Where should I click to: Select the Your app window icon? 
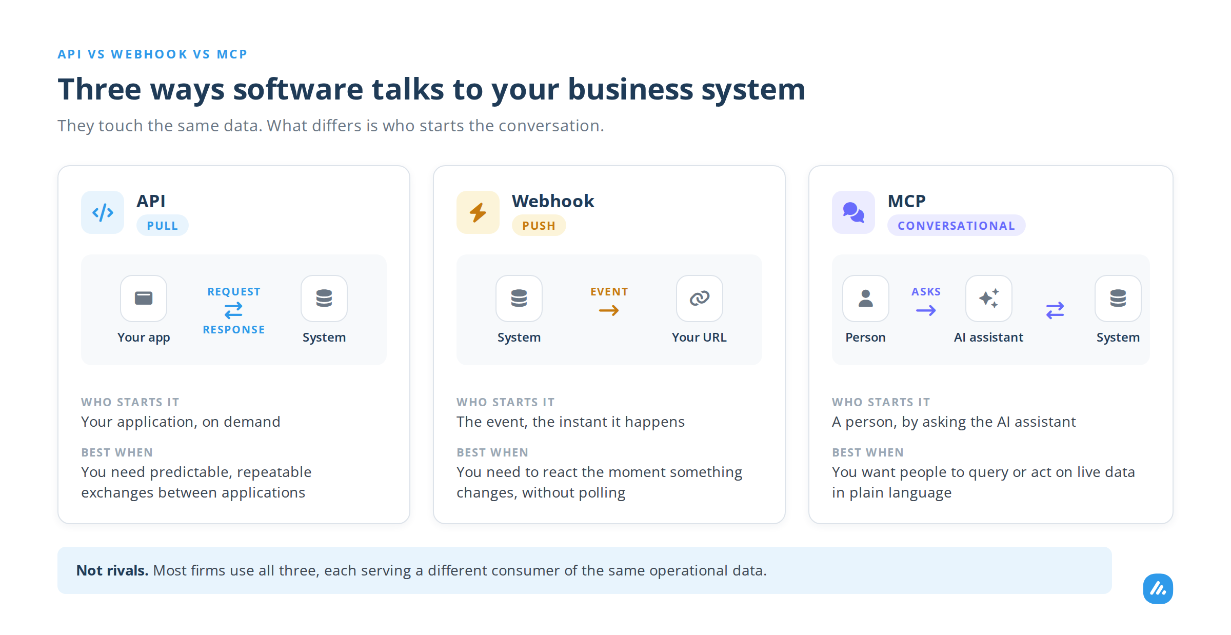point(144,299)
